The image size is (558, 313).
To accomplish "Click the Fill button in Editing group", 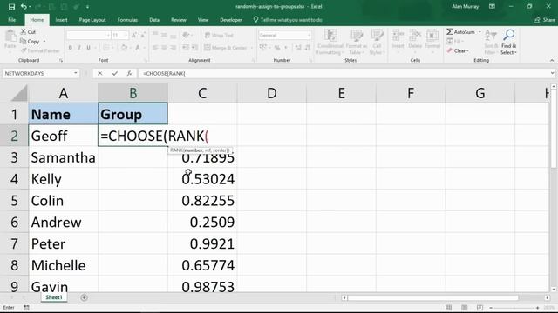I will pos(454,42).
